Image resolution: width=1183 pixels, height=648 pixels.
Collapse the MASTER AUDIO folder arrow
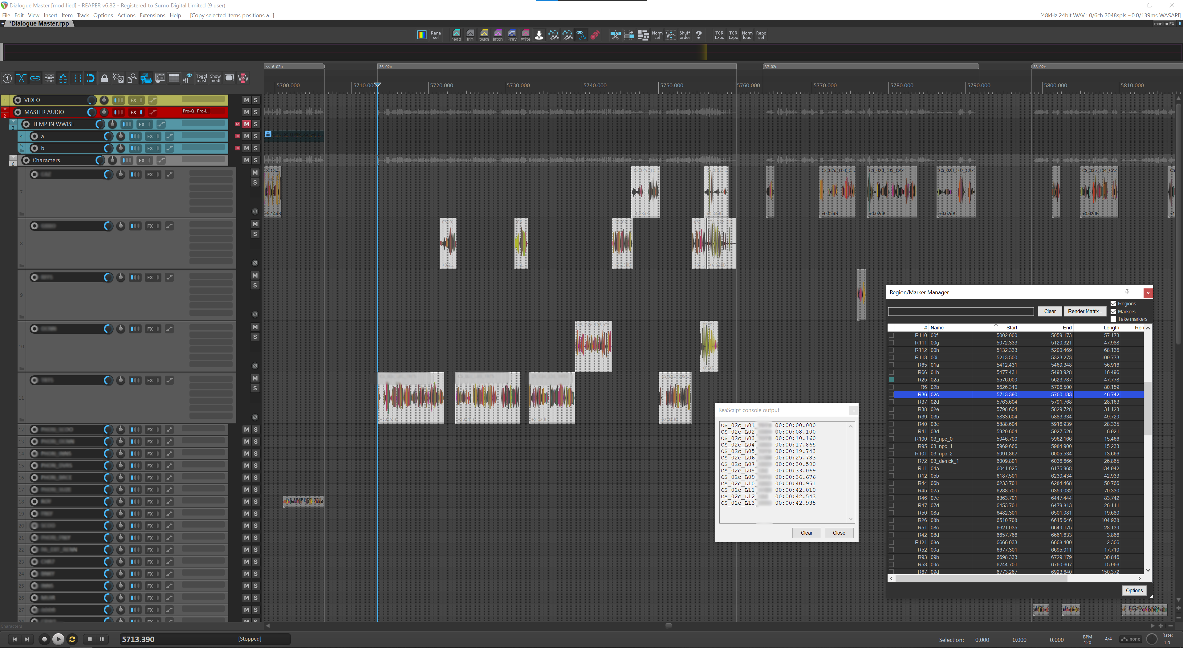click(5, 110)
